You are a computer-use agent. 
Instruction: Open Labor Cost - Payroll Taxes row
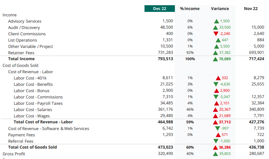pos(38,103)
